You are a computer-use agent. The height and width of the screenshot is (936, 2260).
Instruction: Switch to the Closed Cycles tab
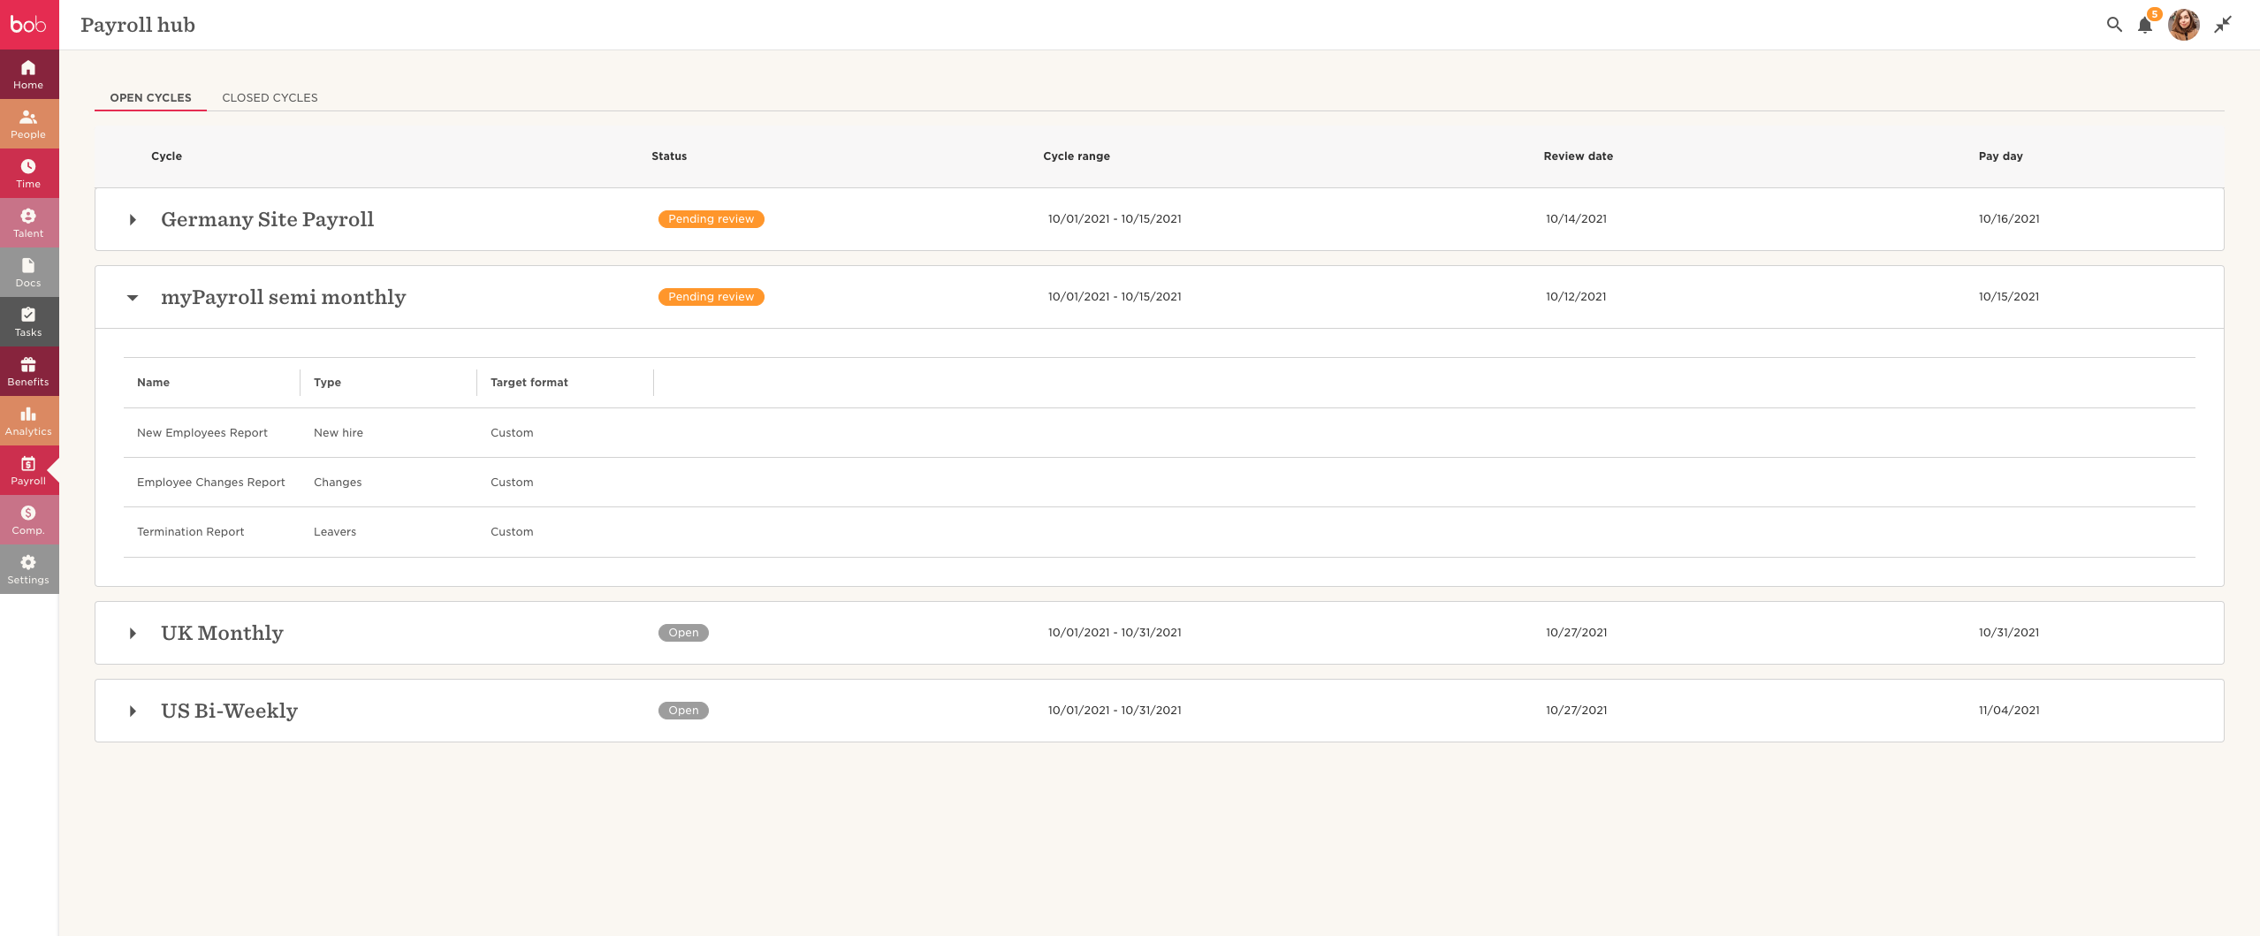pos(270,97)
